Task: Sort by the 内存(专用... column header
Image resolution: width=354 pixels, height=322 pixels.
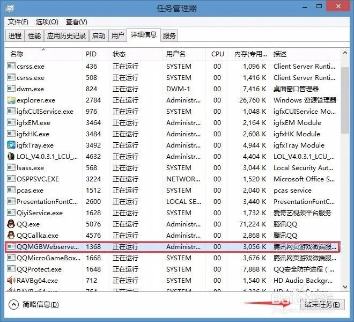Action: [x=248, y=54]
